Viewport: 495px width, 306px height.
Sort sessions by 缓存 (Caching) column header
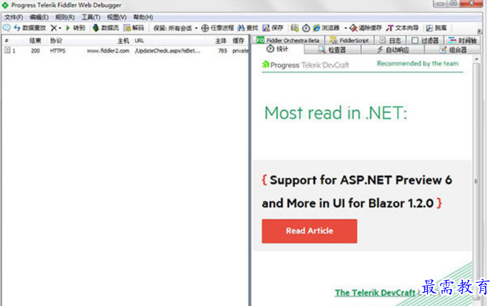pos(238,40)
